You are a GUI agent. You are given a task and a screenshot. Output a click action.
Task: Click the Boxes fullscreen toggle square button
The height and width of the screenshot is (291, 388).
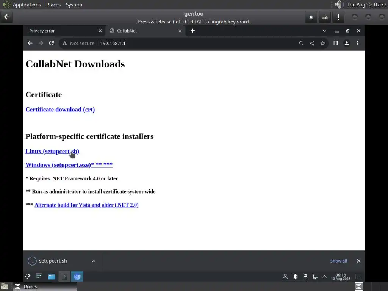click(311, 17)
